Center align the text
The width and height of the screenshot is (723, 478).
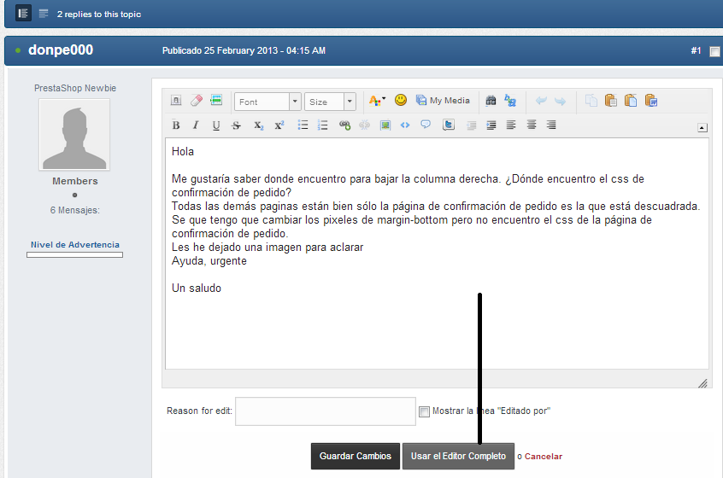(532, 125)
